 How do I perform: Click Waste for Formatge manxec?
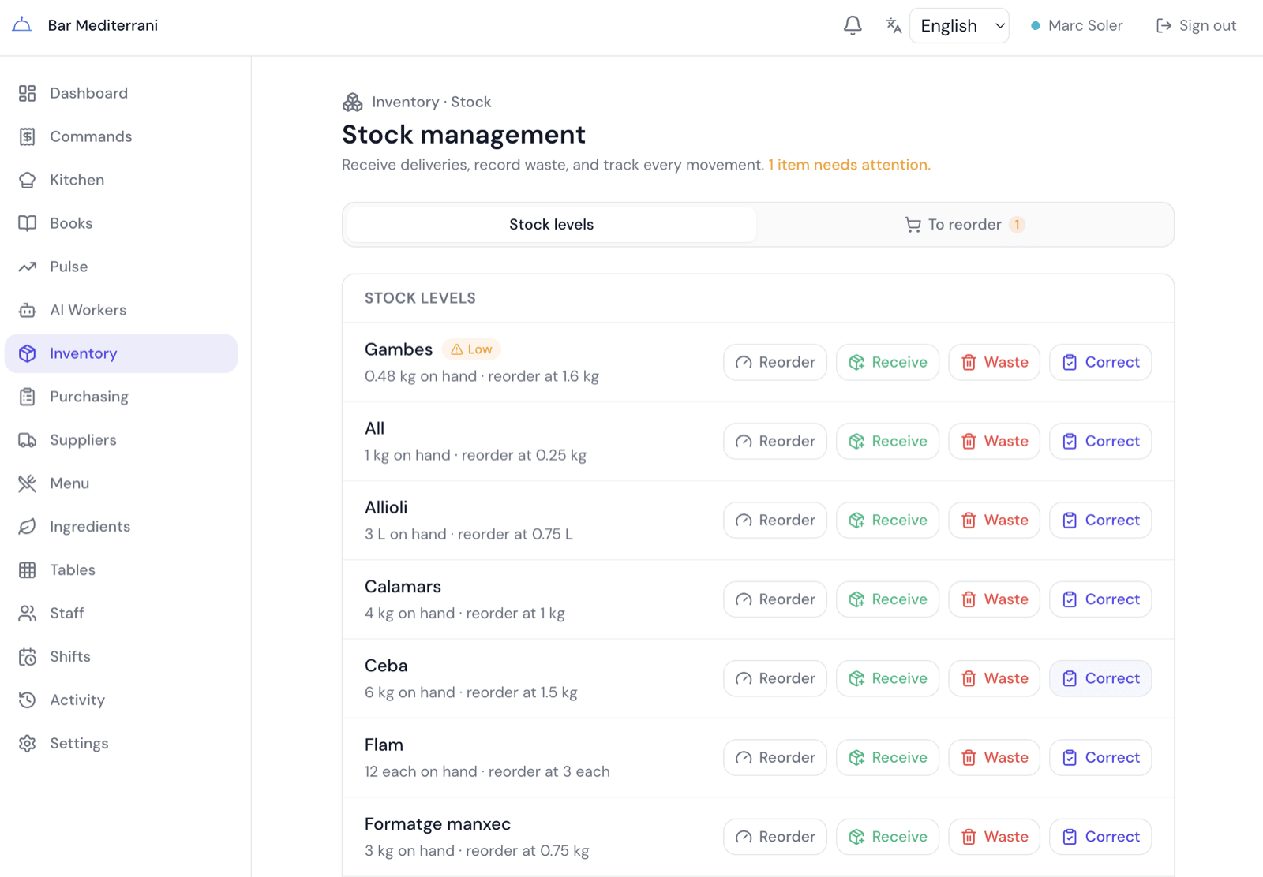[x=994, y=837]
